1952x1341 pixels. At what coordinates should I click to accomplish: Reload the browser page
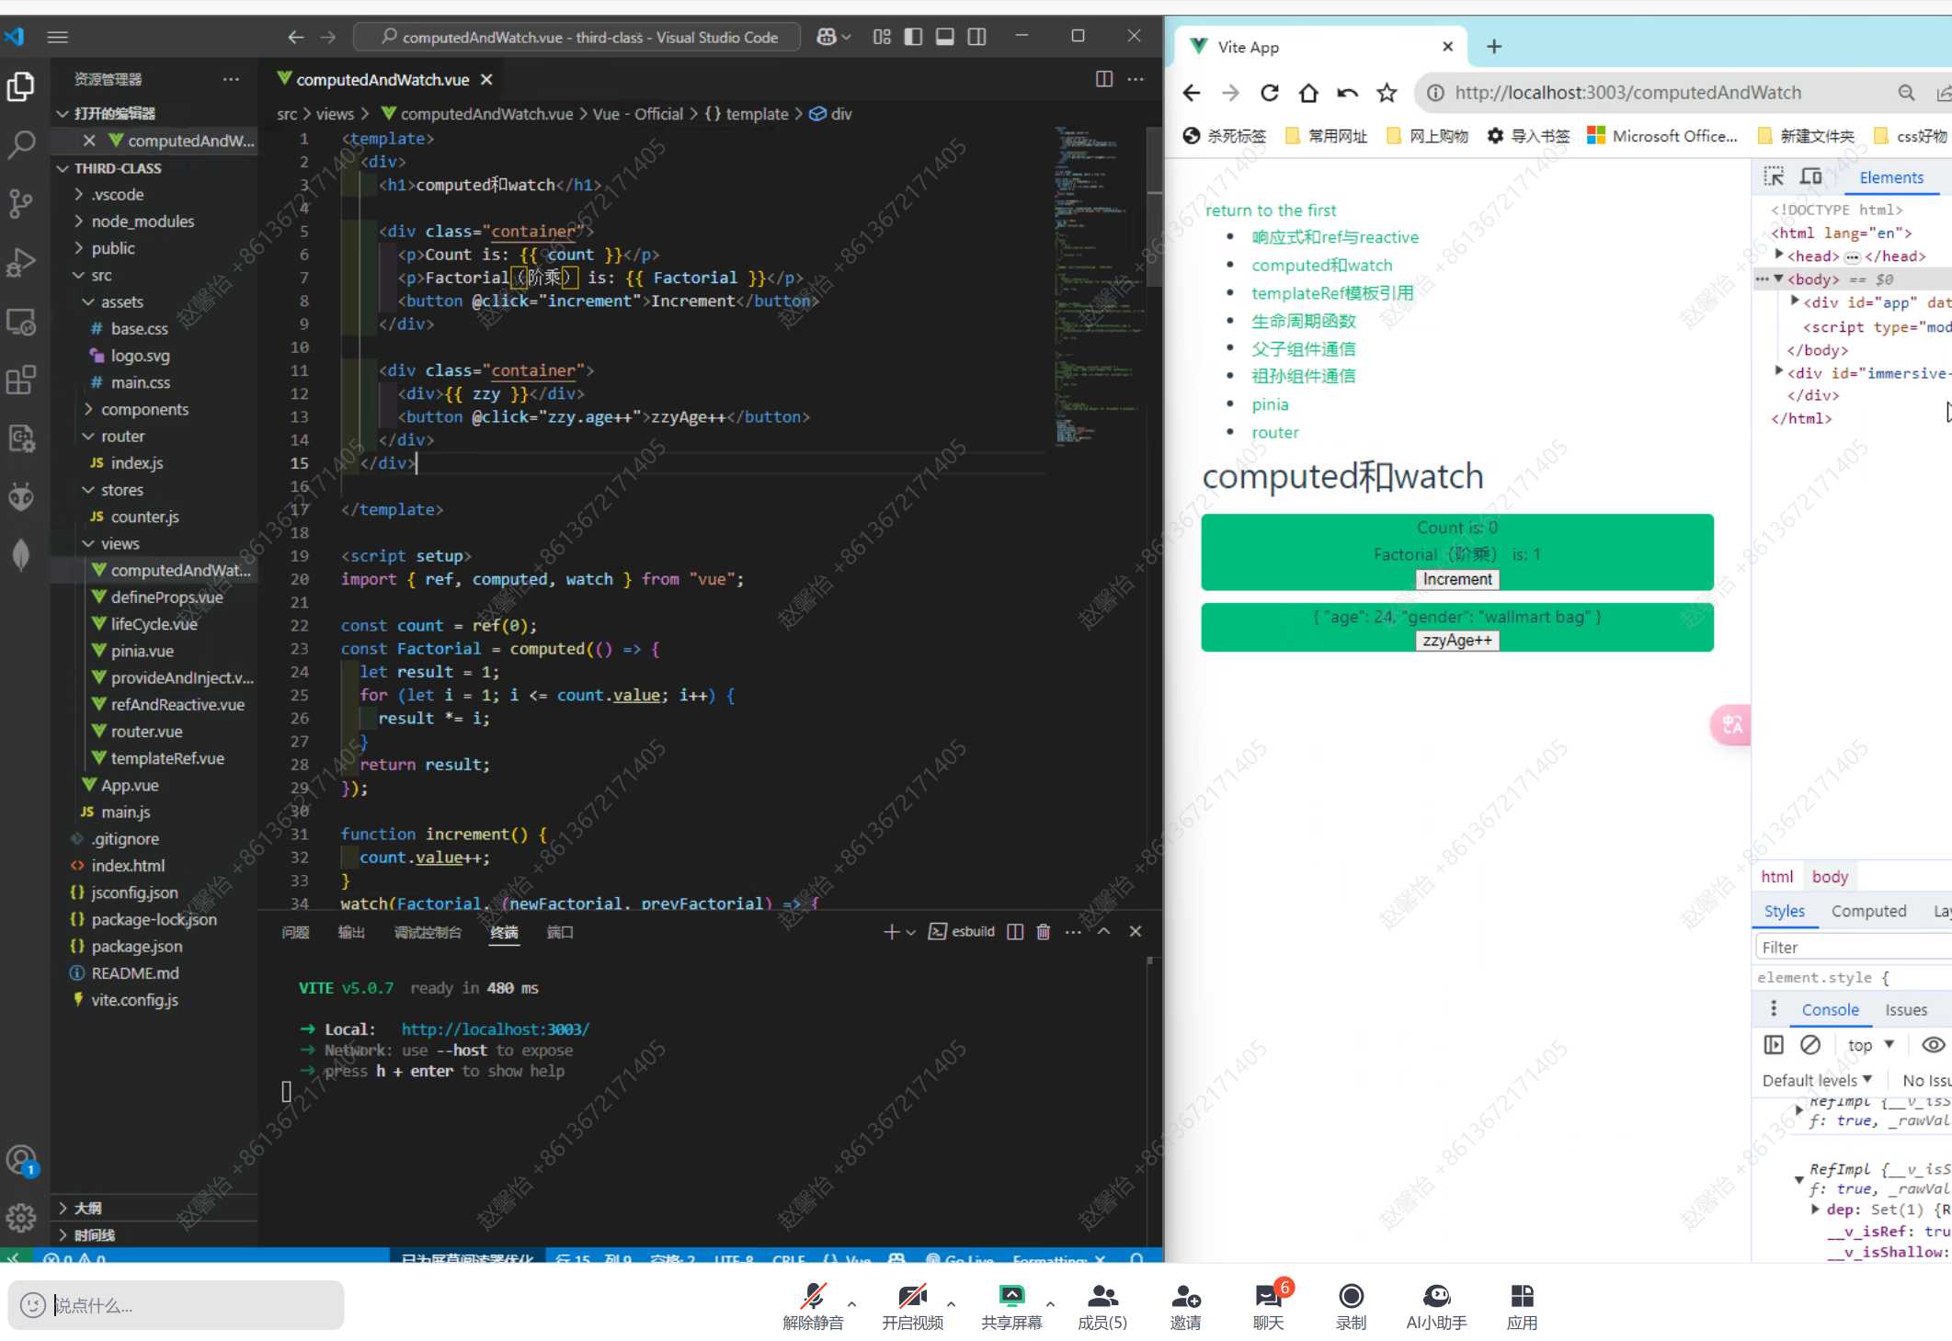coord(1270,93)
